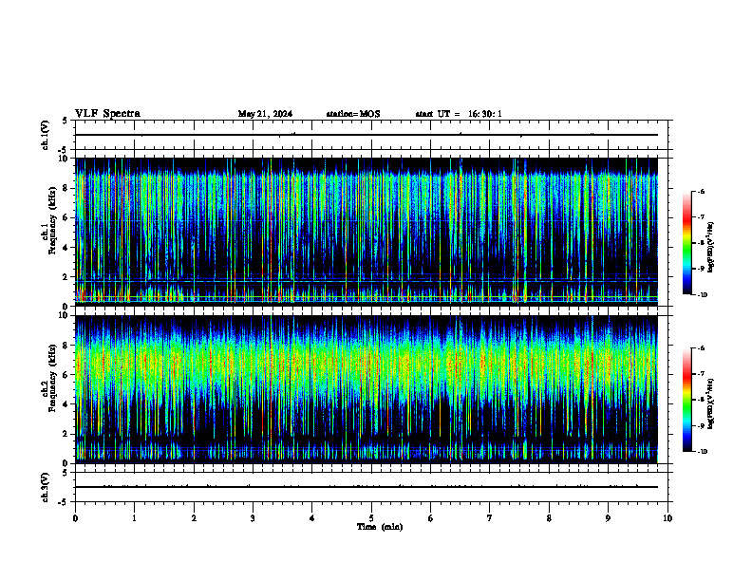Click the ch.2 color bar "-10" tick label
Image resolution: width=752 pixels, height=581 pixels.
click(x=702, y=452)
